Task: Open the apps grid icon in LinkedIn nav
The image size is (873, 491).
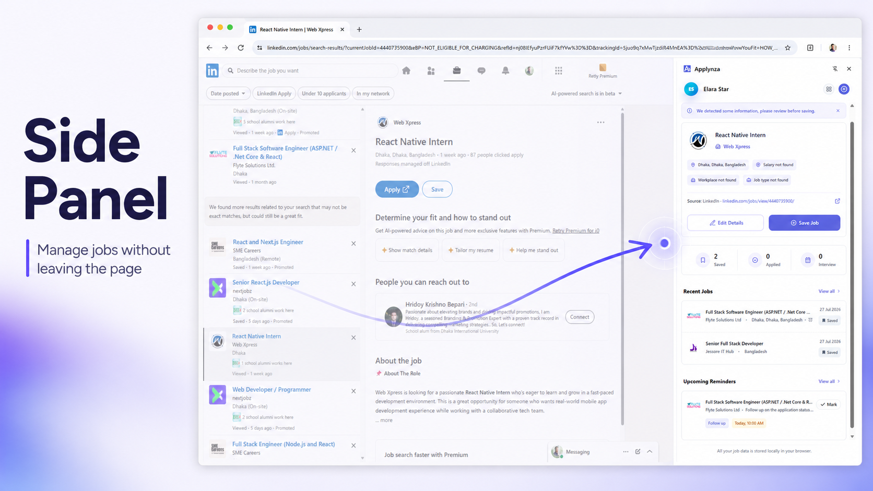Action: 558,70
